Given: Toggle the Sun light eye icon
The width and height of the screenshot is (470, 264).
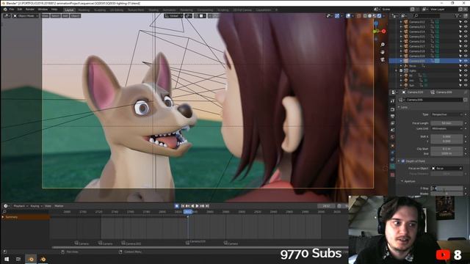Looking at the screenshot, I should (466, 85).
